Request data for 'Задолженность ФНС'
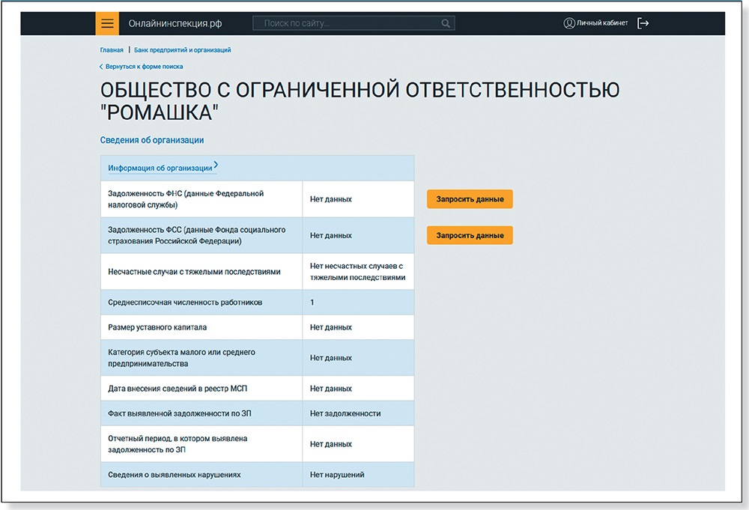Image resolution: width=749 pixels, height=510 pixels. (x=470, y=199)
